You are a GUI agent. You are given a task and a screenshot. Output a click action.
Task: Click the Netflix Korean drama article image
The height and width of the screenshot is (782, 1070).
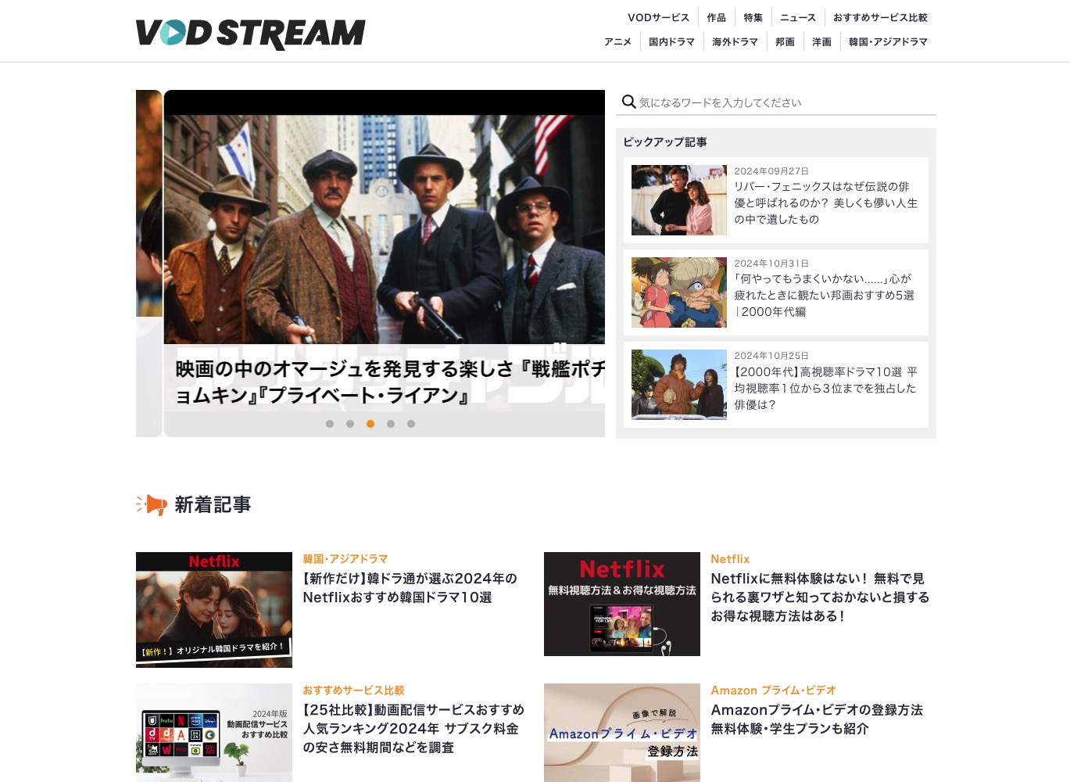[x=213, y=610]
